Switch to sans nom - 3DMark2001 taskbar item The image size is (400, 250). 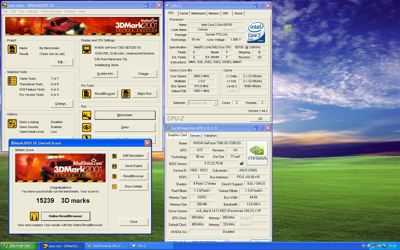point(62,246)
